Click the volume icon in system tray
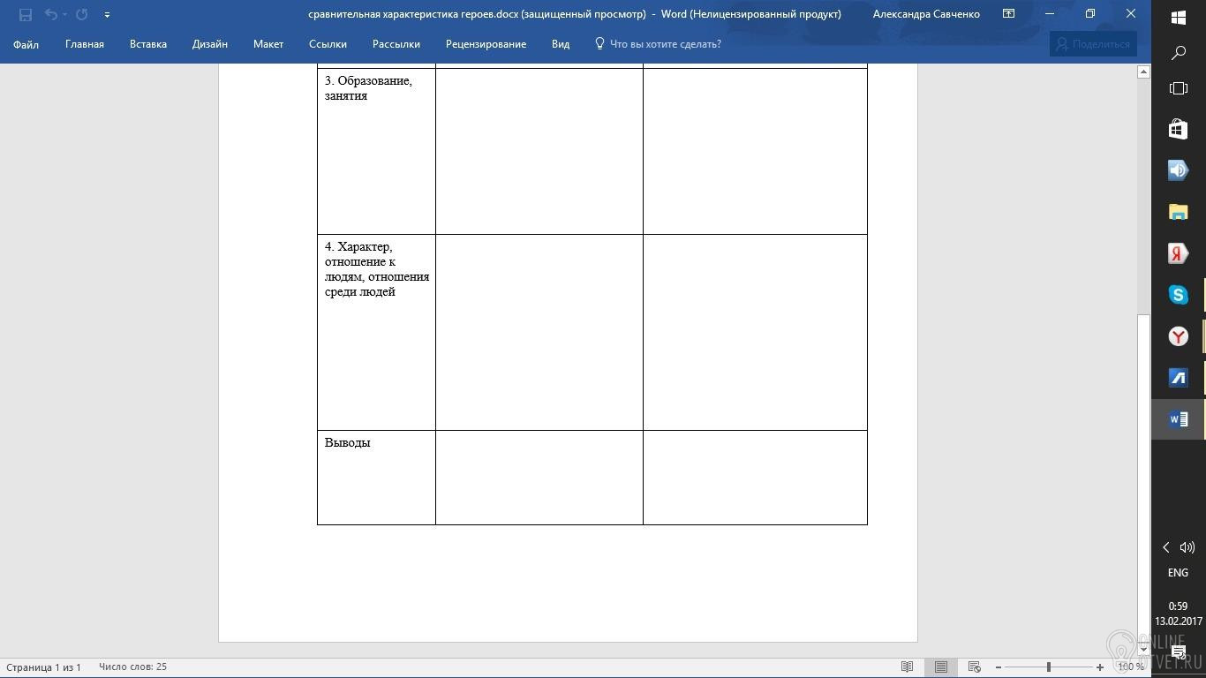Image resolution: width=1206 pixels, height=678 pixels. pyautogui.click(x=1187, y=547)
